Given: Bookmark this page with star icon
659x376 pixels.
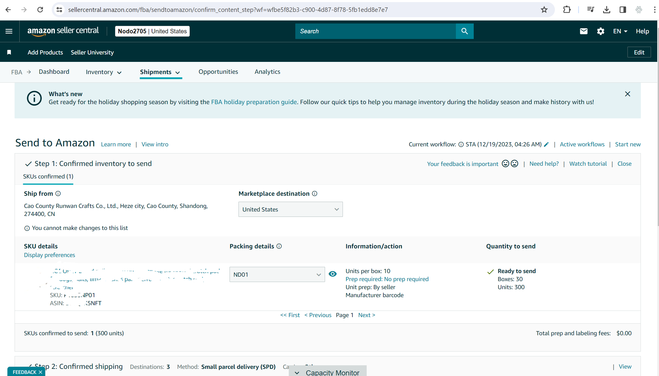Looking at the screenshot, I should click(x=544, y=10).
